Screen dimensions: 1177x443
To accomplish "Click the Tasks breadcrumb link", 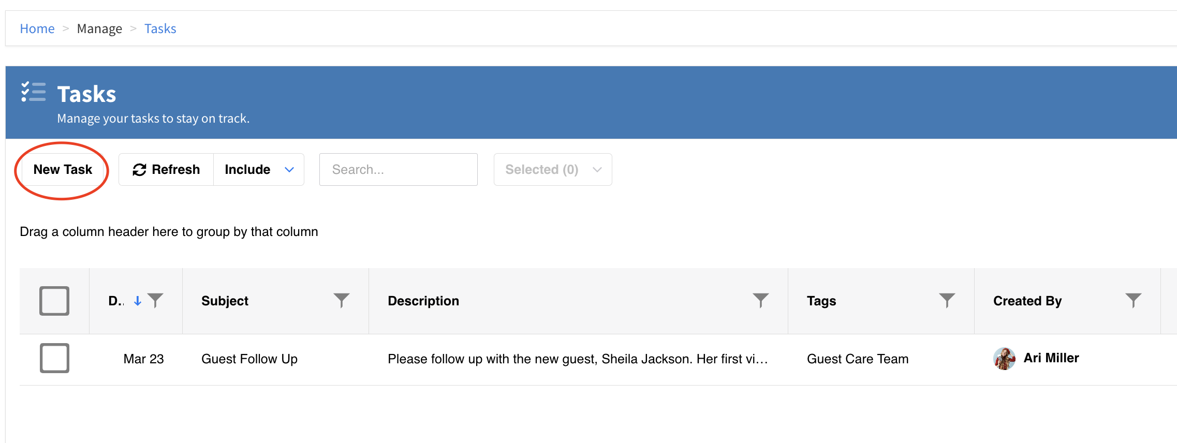I will (x=160, y=28).
